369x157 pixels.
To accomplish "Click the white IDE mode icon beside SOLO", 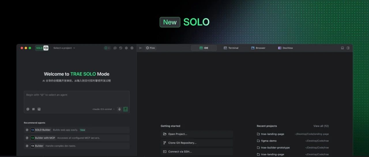I will (46, 48).
